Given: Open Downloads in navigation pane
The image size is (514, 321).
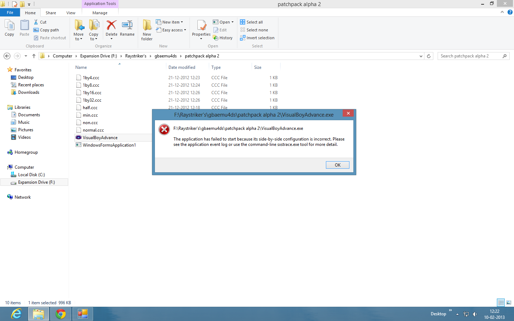Looking at the screenshot, I should point(29,92).
